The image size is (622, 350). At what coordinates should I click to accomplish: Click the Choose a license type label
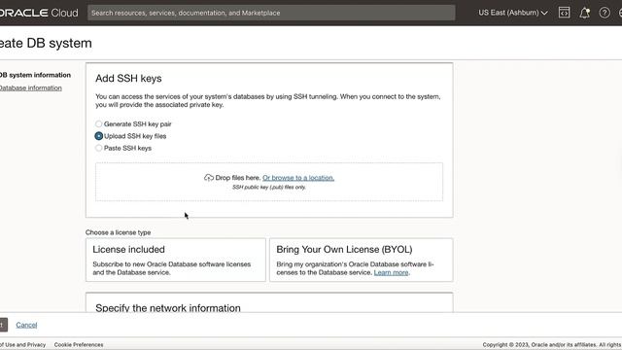(x=119, y=232)
